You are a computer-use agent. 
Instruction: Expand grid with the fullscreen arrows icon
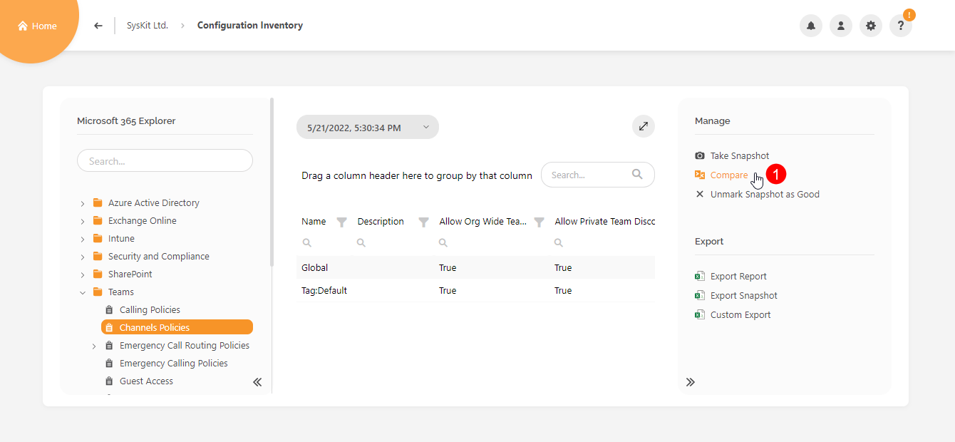(x=644, y=126)
